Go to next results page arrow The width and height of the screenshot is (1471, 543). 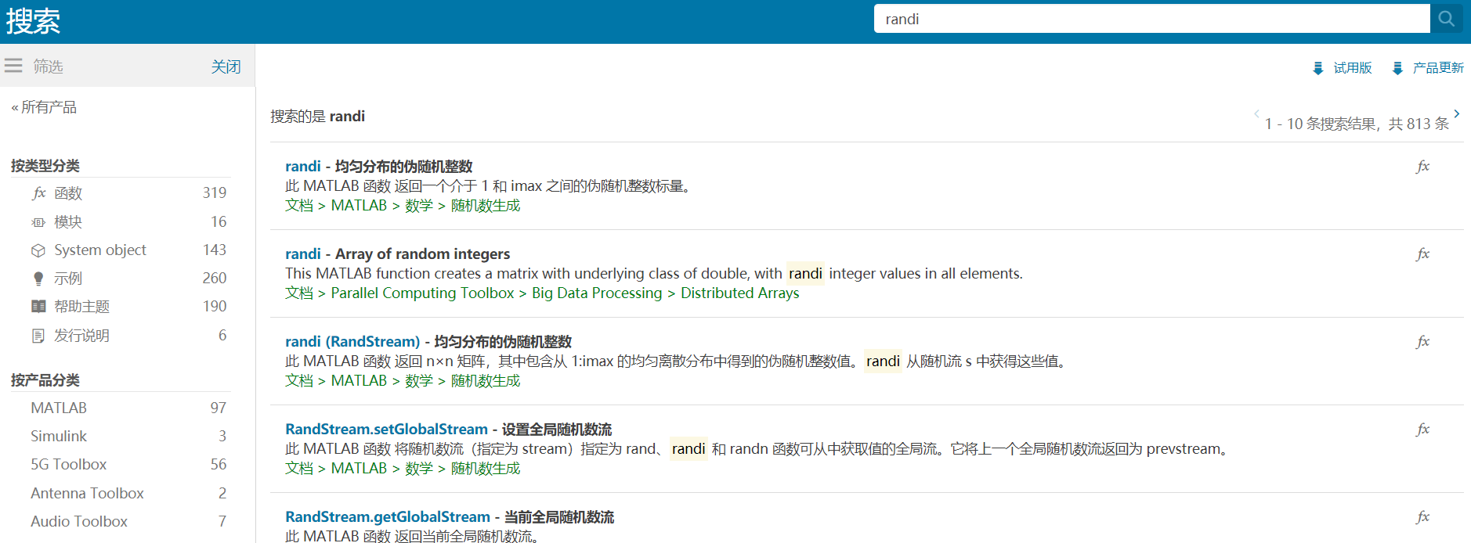[1457, 113]
